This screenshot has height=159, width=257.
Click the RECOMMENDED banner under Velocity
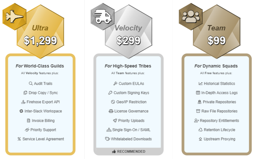tap(129, 151)
